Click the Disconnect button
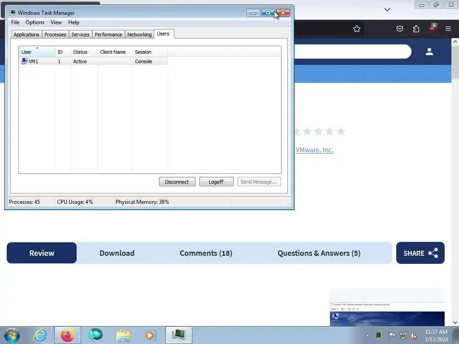 (177, 182)
